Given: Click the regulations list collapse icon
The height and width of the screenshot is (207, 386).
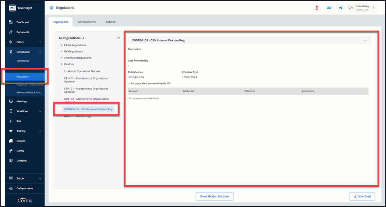Looking at the screenshot, I should [x=118, y=38].
